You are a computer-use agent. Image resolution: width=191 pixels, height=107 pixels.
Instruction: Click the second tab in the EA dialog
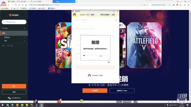(84, 20)
